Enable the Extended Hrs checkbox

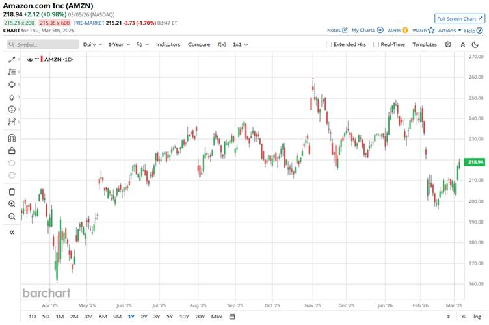(329, 45)
